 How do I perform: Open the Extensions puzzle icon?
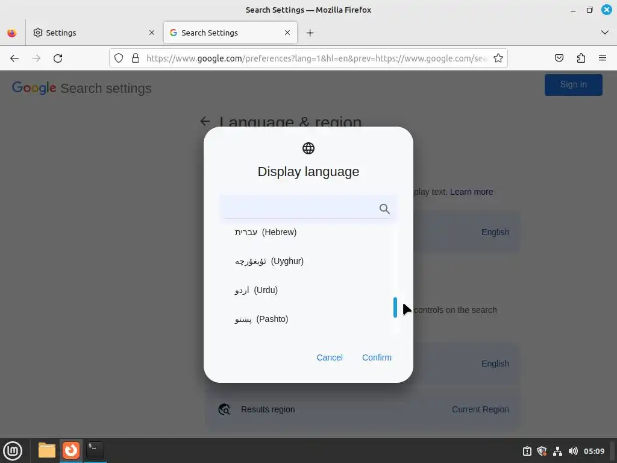point(581,58)
